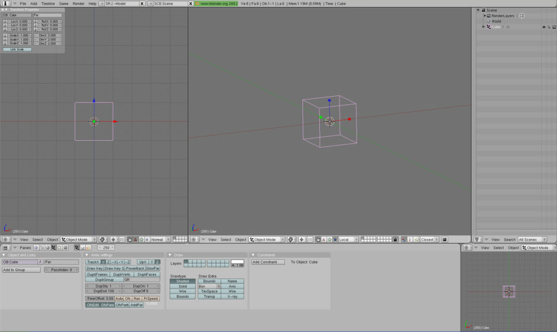Open Timeline menu

pyautogui.click(x=48, y=4)
